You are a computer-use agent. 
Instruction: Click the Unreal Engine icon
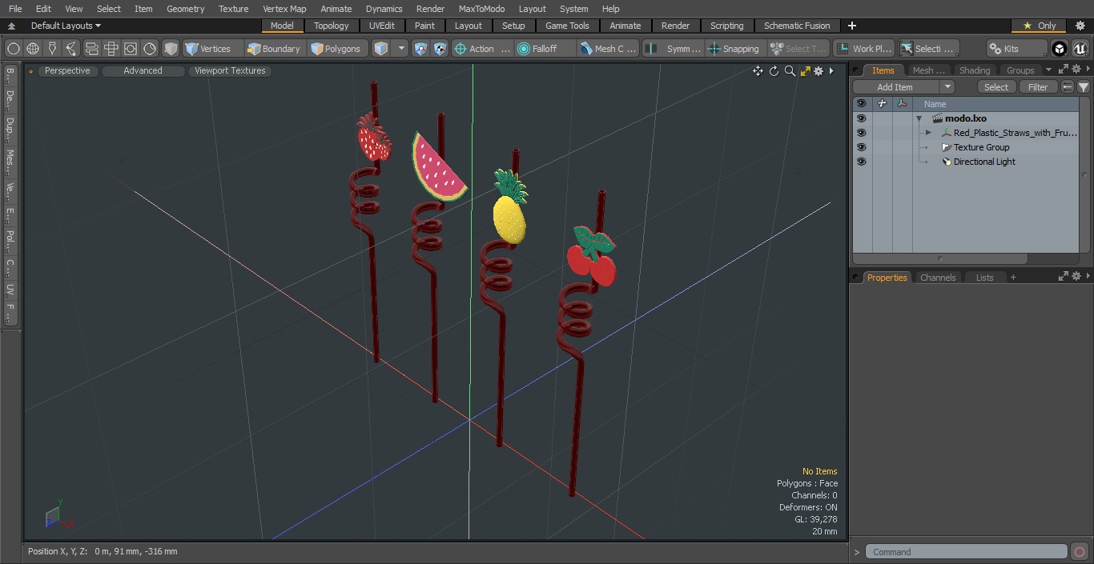[1080, 49]
